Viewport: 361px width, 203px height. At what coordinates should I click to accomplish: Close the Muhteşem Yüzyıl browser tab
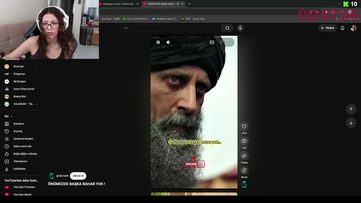pyautogui.click(x=138, y=4)
